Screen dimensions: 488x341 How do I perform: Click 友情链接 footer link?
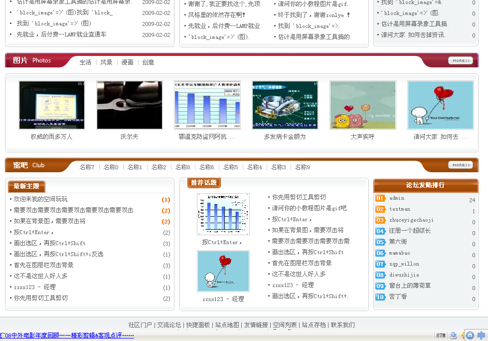pyautogui.click(x=256, y=325)
